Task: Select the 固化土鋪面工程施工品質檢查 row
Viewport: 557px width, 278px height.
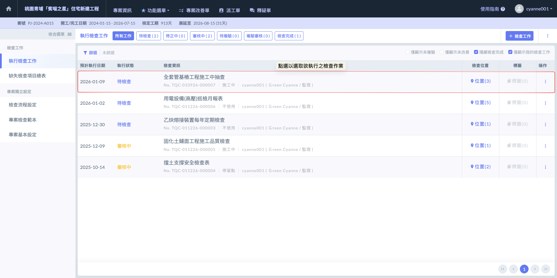Action: click(197, 141)
